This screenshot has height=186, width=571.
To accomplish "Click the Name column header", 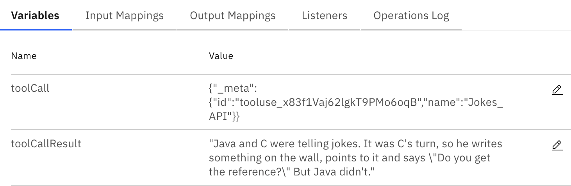I will point(24,56).
